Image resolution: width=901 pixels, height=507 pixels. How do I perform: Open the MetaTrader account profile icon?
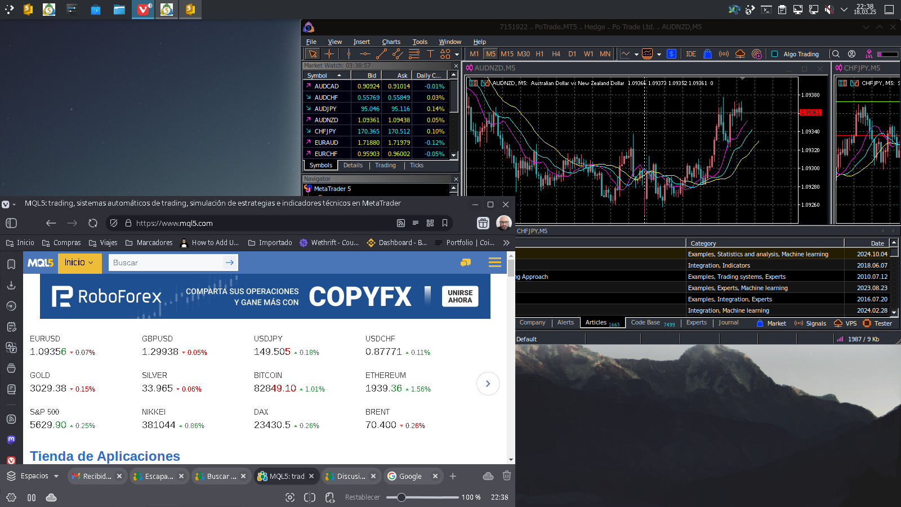(852, 54)
